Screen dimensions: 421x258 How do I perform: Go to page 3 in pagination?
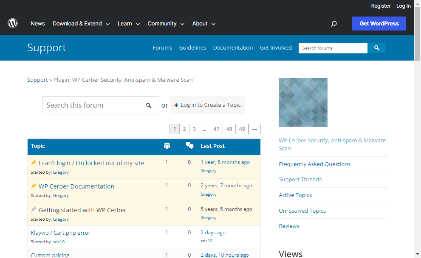point(194,129)
